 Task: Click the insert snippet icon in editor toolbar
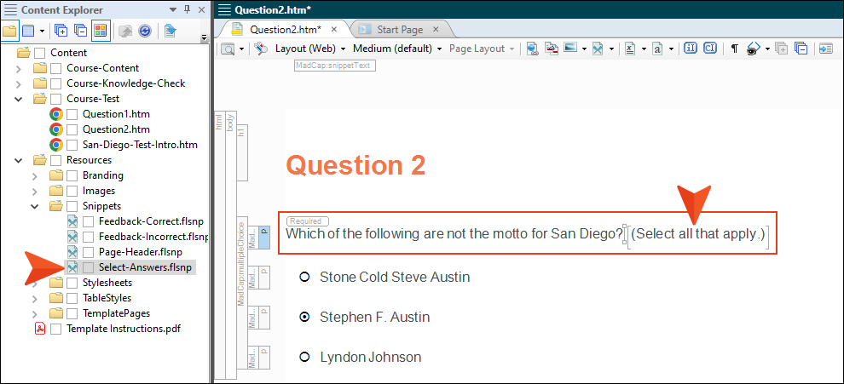point(598,49)
